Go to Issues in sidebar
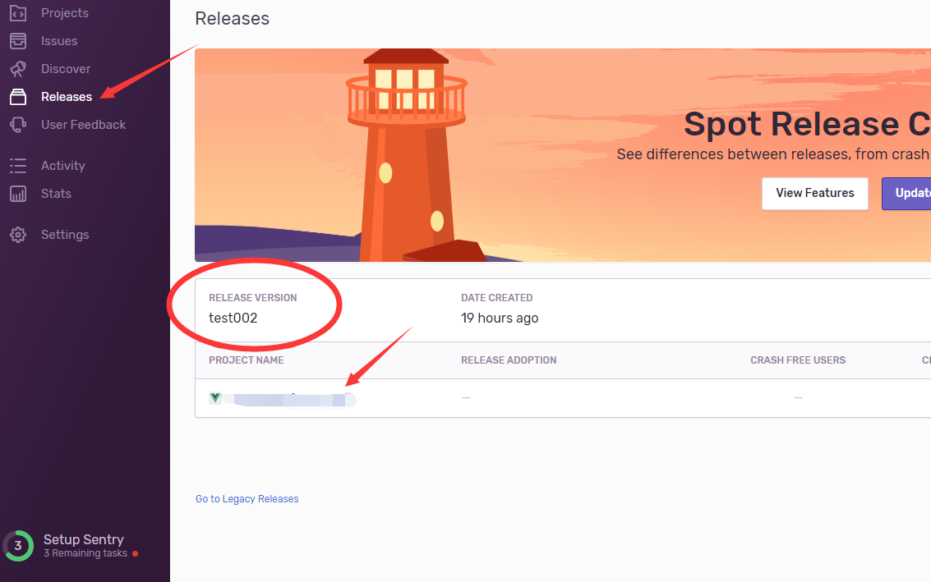The height and width of the screenshot is (582, 931). (x=59, y=41)
